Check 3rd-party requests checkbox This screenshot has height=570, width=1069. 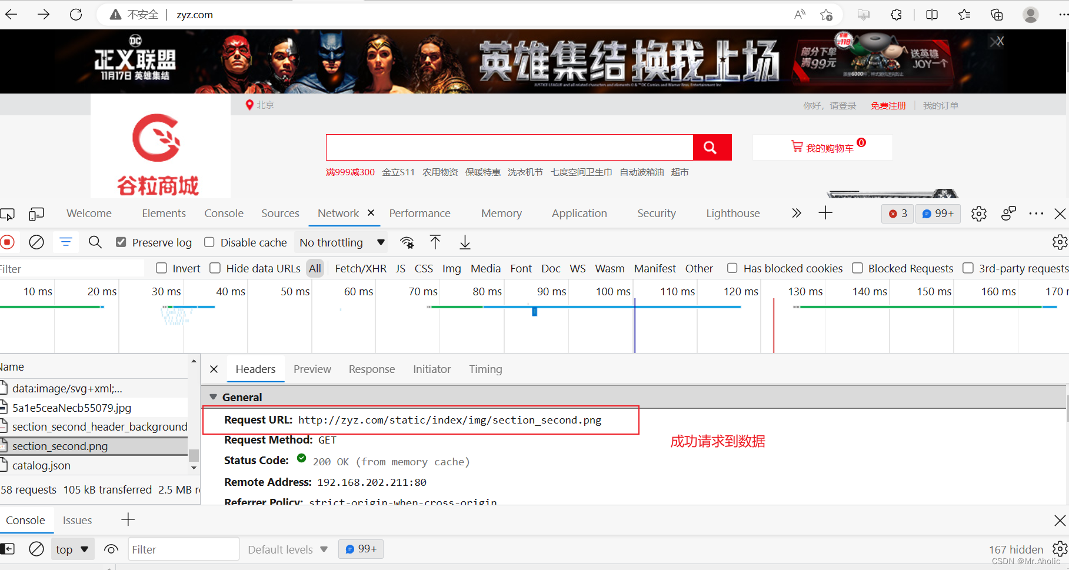968,268
